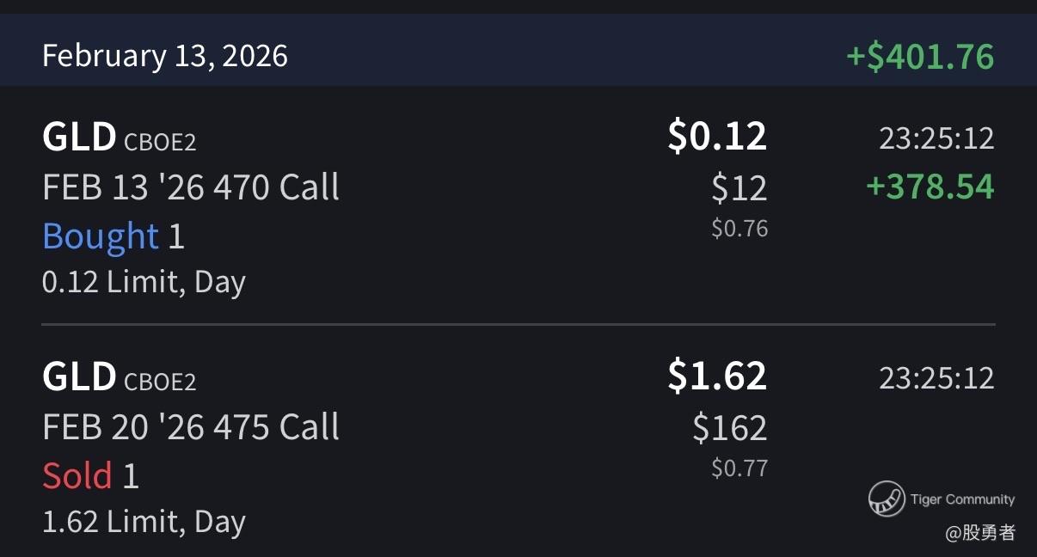Click the Sold 1 label

point(90,476)
